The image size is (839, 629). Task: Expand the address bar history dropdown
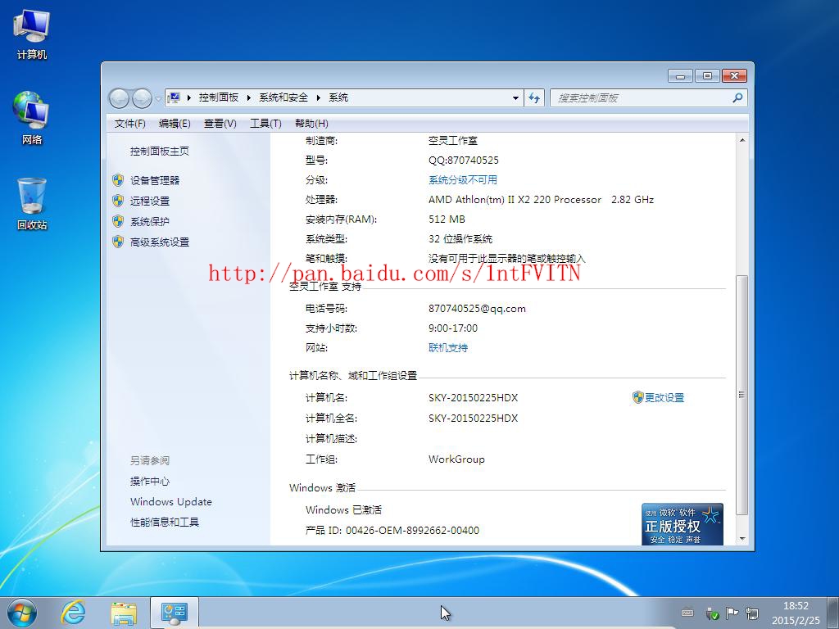pos(515,98)
